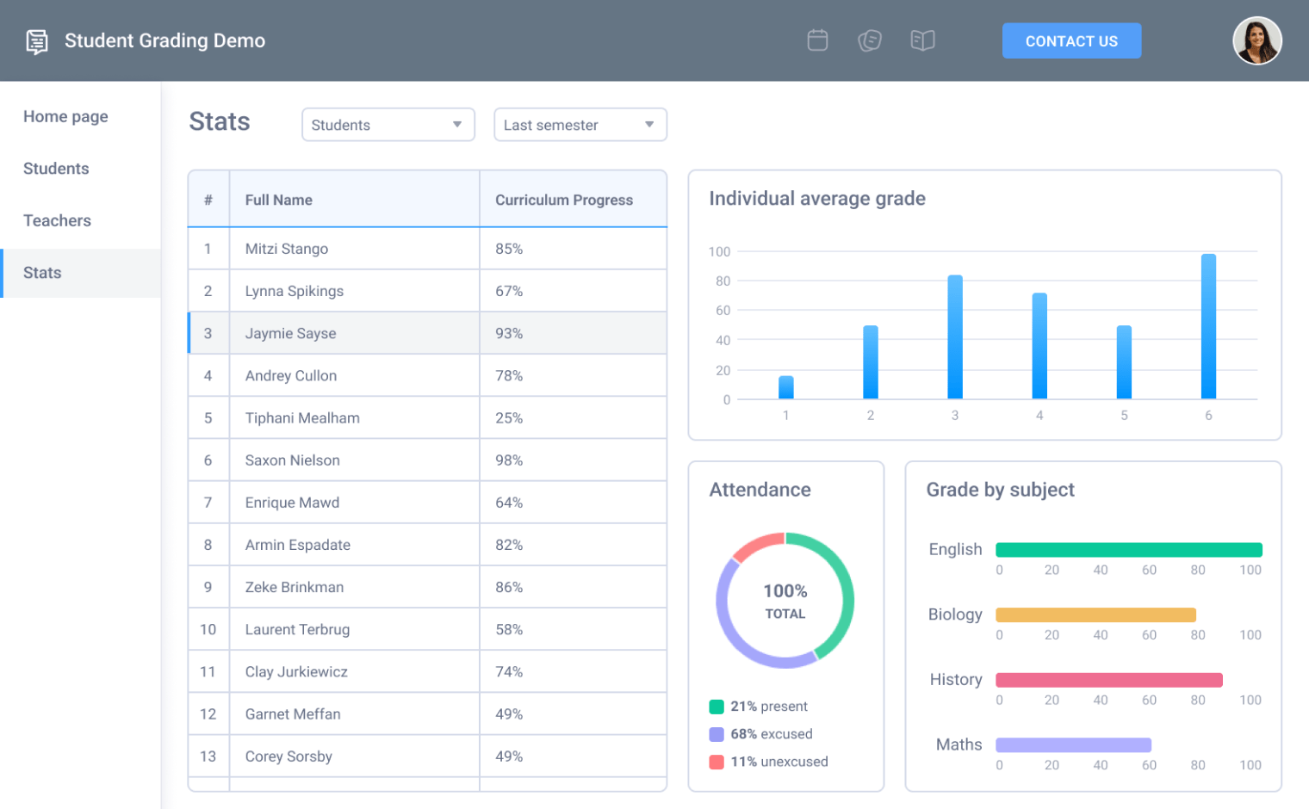Open the user profile avatar
The image size is (1309, 809).
1256,40
